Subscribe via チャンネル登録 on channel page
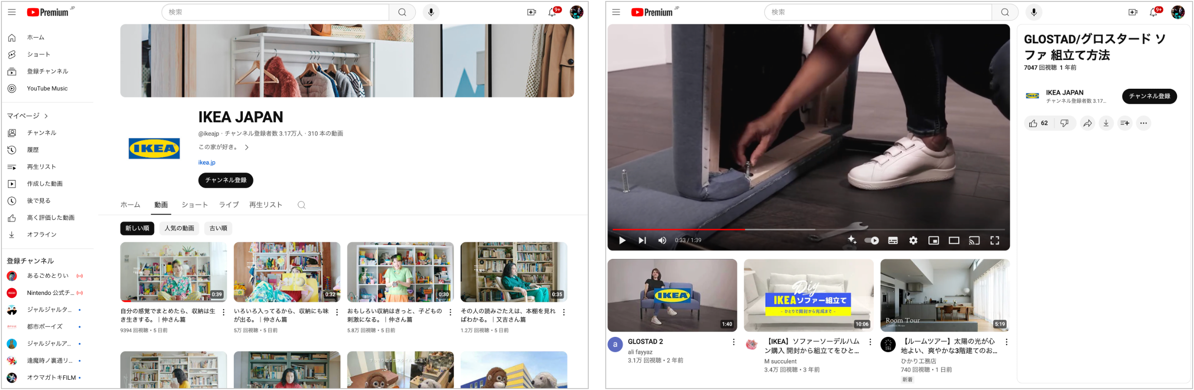The width and height of the screenshot is (1194, 390). point(226,180)
